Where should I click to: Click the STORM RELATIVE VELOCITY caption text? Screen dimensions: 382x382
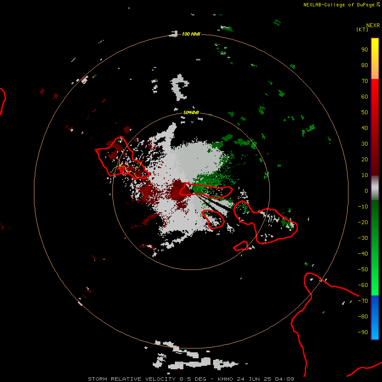[132, 379]
